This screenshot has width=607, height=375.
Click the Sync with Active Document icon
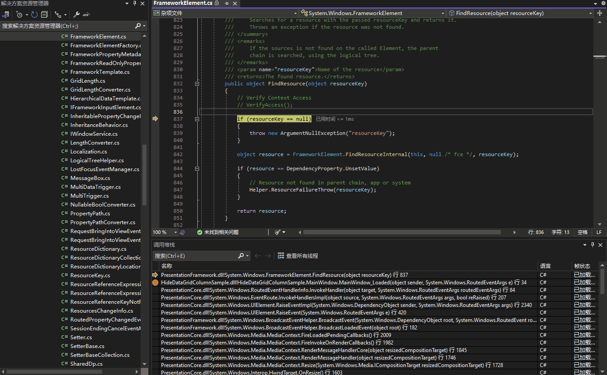pyautogui.click(x=59, y=14)
